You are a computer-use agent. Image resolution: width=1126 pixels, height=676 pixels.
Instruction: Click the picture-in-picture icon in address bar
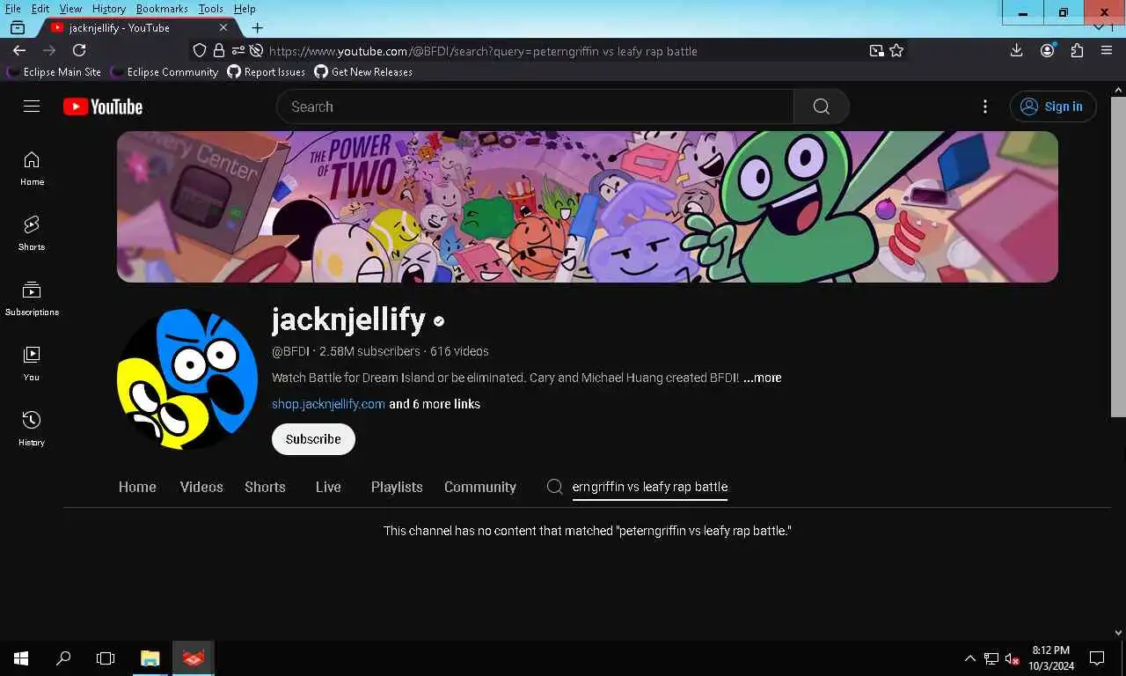[x=876, y=51]
